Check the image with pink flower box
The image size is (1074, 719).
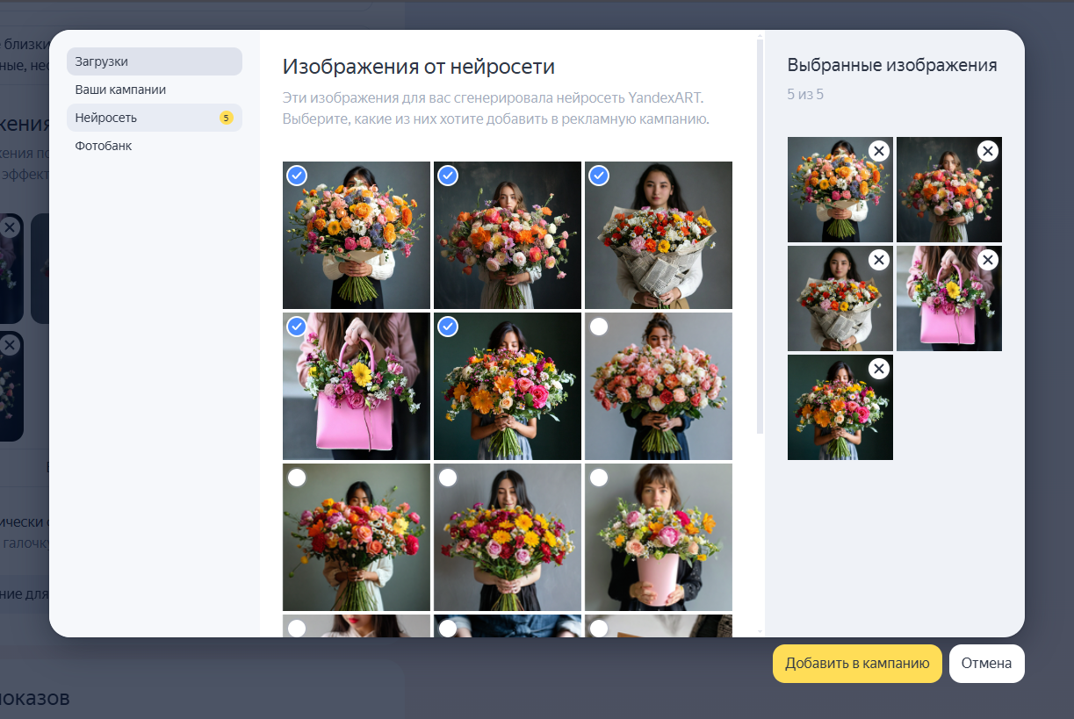(x=599, y=478)
